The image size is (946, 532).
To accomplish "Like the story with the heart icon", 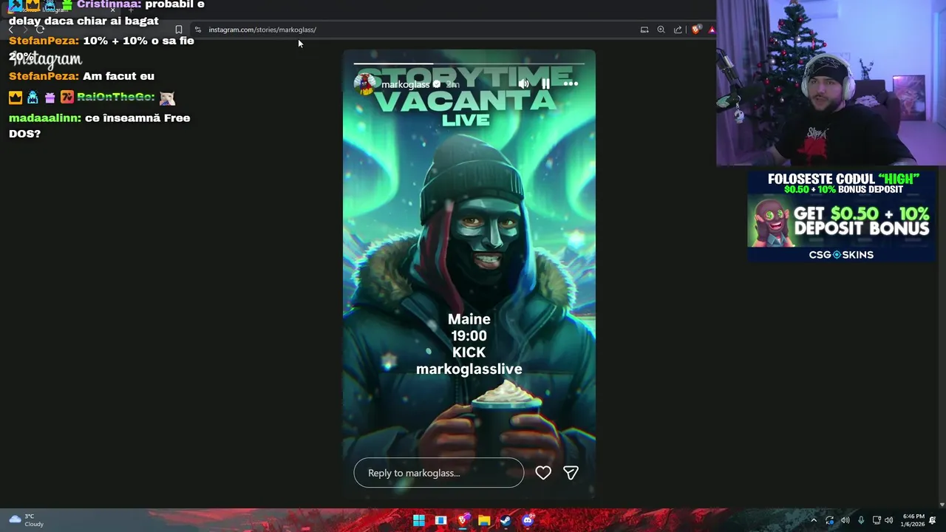I will pos(543,473).
